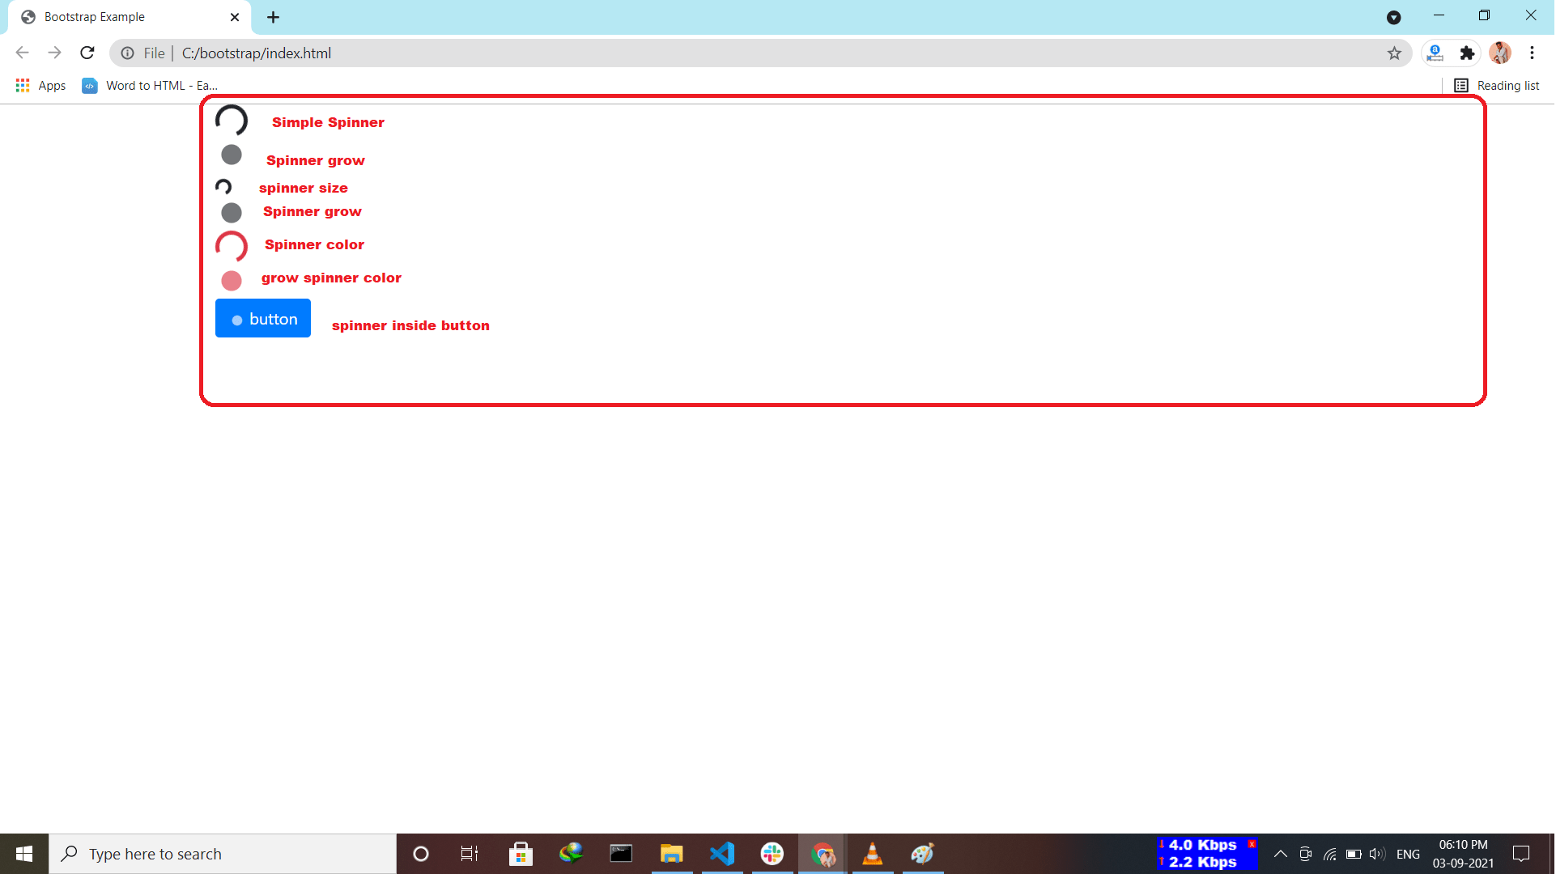Open VLC media player from taskbar
This screenshot has height=874, width=1556.
(872, 854)
